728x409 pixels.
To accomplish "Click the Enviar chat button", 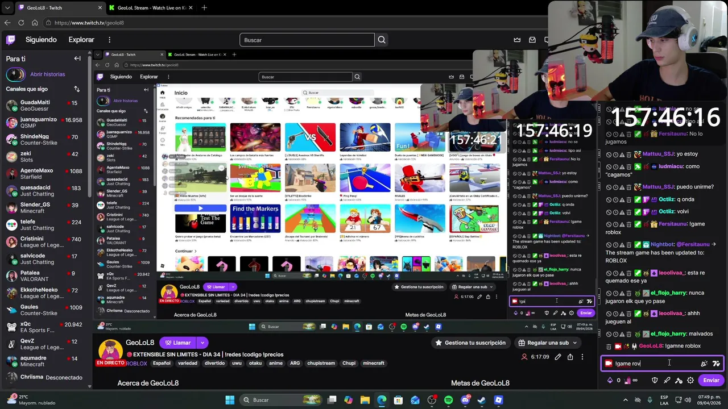I will click(711, 381).
